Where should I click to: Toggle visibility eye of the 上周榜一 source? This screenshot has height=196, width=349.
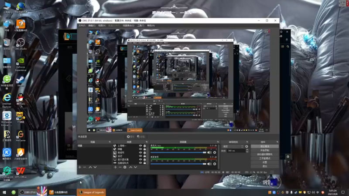[x=140, y=146]
